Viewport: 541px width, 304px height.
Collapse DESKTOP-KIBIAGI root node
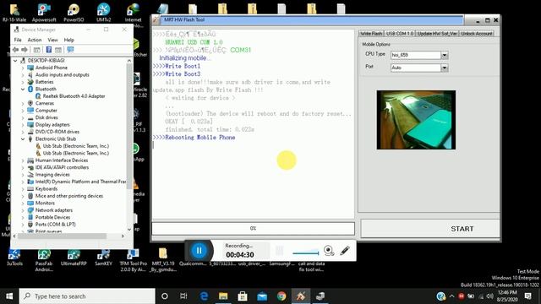click(x=15, y=60)
